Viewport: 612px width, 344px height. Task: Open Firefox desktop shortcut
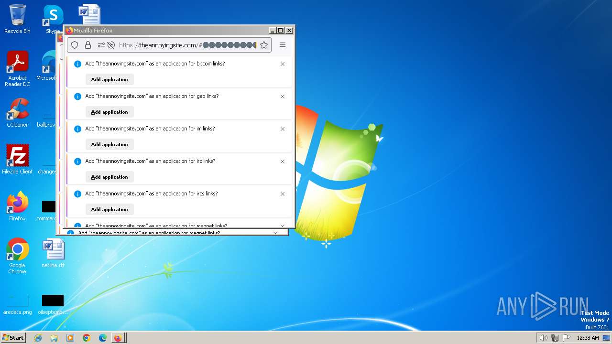[x=17, y=206]
